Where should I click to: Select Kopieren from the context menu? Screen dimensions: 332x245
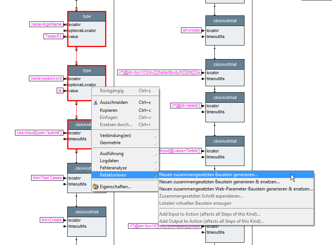point(109,110)
